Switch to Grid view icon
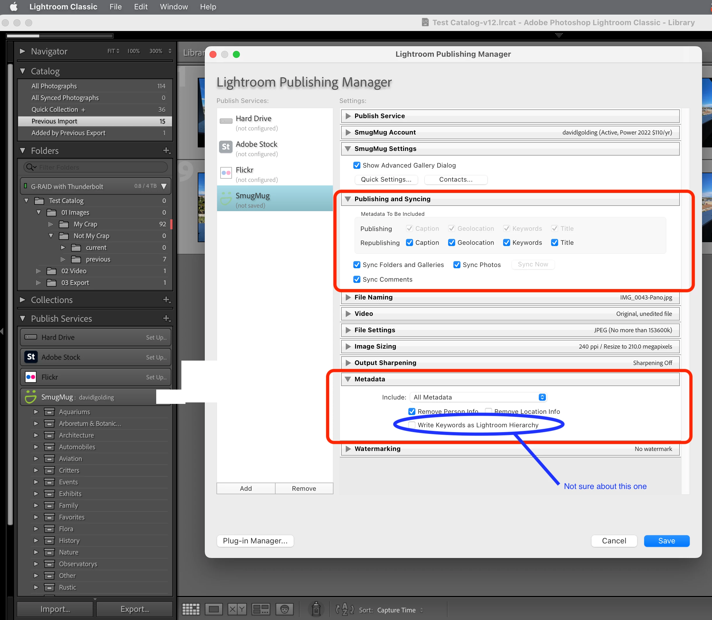 point(191,609)
